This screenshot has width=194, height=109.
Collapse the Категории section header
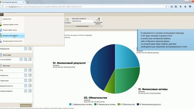pyautogui.click(x=16, y=55)
